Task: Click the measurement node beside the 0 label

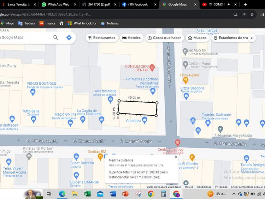Action: [x=118, y=113]
